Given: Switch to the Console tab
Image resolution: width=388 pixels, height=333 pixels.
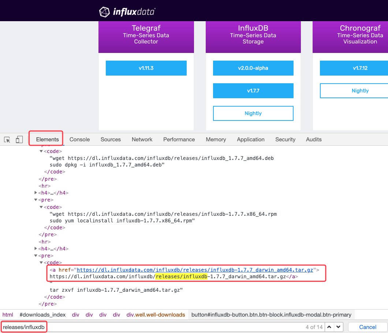Looking at the screenshot, I should [x=79, y=139].
